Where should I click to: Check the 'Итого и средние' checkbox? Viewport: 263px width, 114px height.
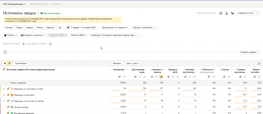tap(8, 83)
